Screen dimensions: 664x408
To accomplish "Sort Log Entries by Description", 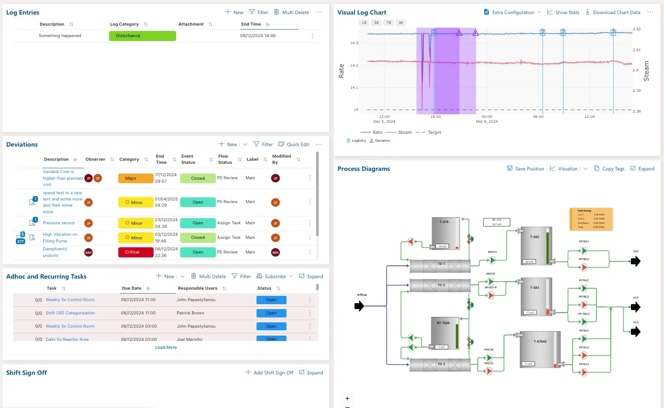I will [72, 24].
